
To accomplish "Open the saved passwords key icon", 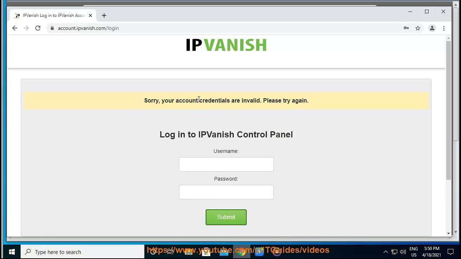I will (x=406, y=28).
